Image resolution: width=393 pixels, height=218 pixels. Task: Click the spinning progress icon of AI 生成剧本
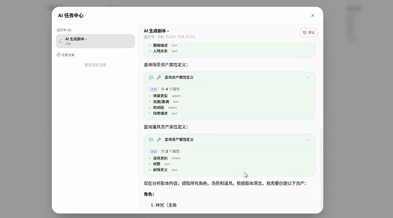(60, 42)
